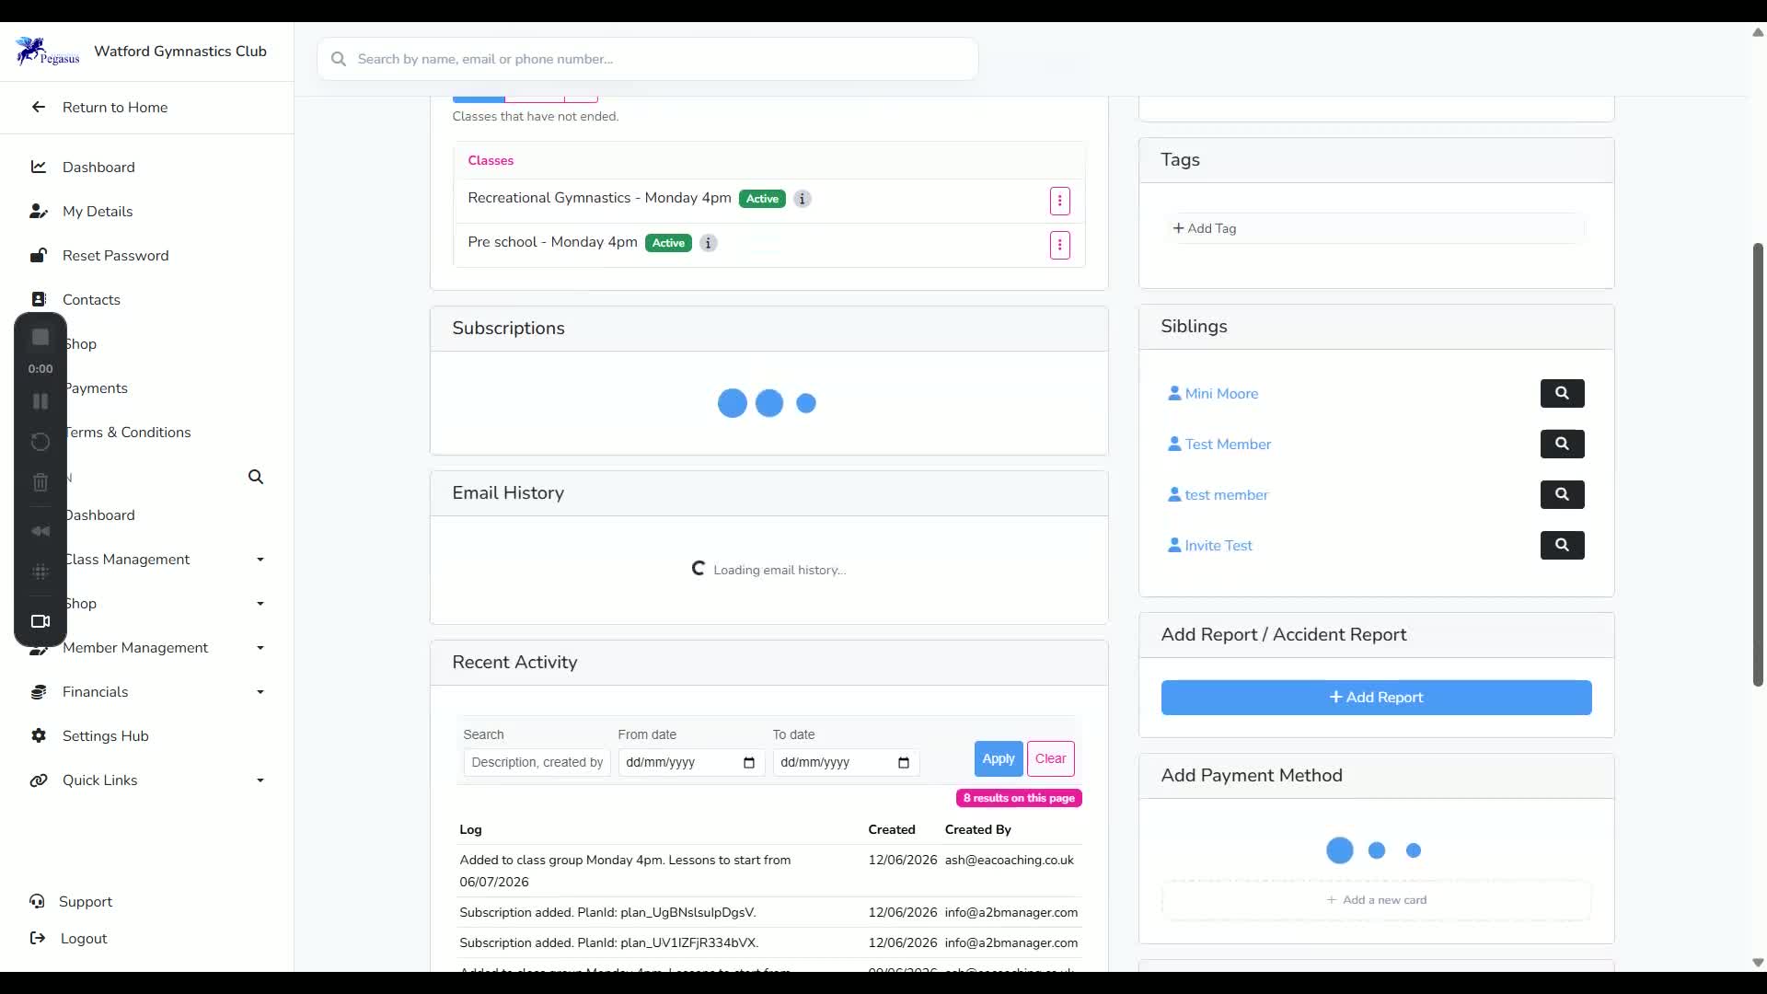
Task: Click the Add Report button
Action: 1376,698
